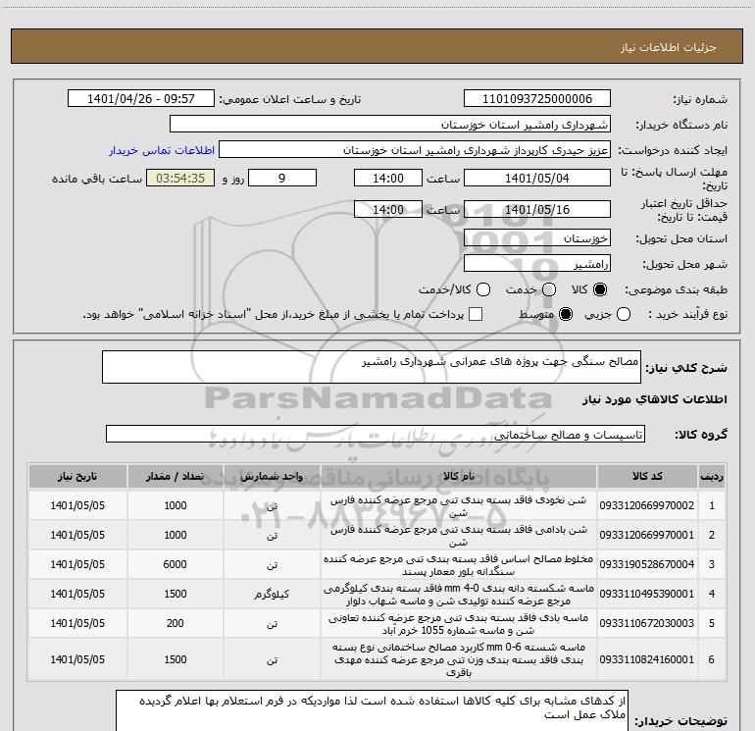The width and height of the screenshot is (755, 731).
Task: Click the countdown timer 03:54:35
Action: pos(180,178)
